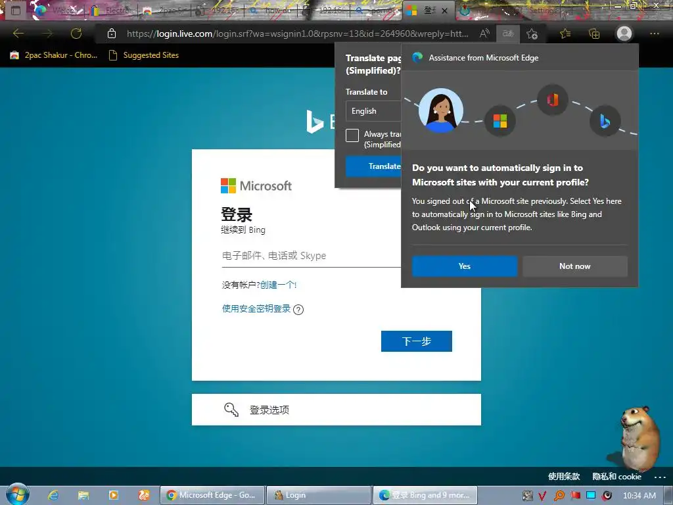This screenshot has width=673, height=505.
Task: Click the orange magnifier tray icon
Action: click(x=559, y=496)
